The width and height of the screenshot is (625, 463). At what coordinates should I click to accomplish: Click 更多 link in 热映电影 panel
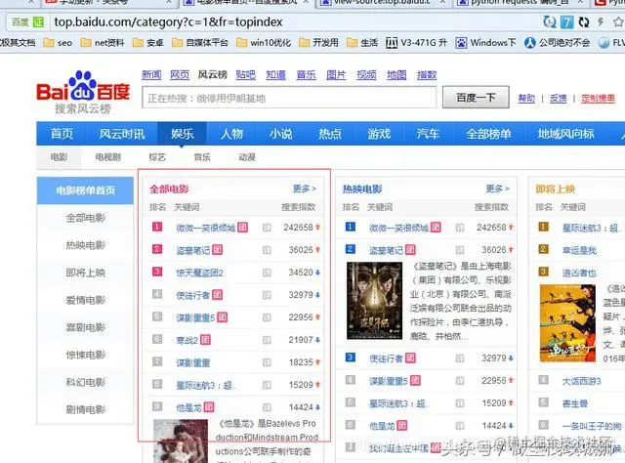pos(497,189)
